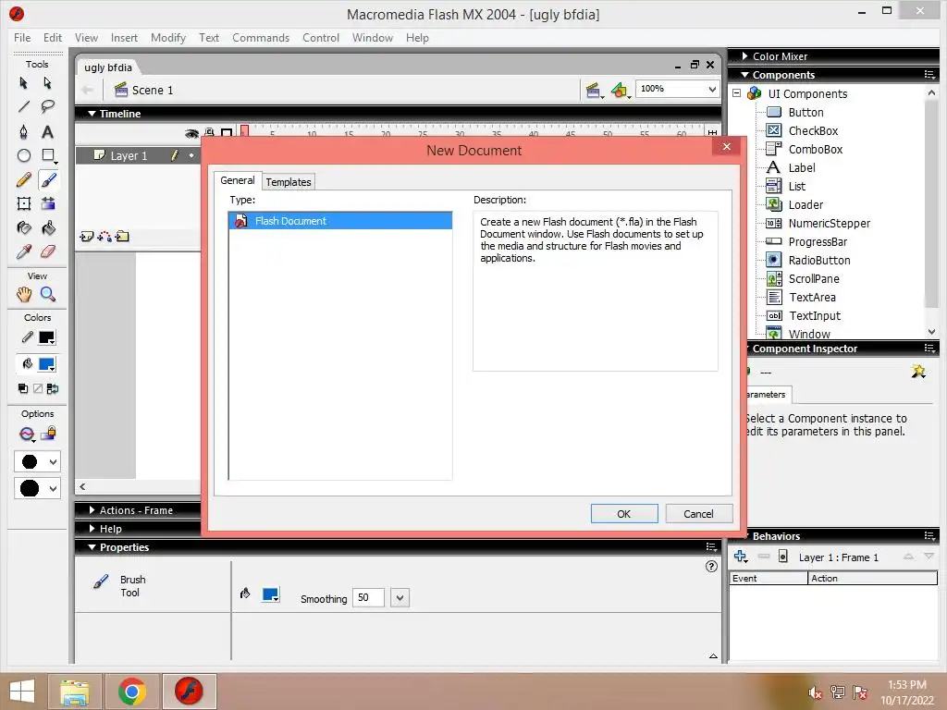The width and height of the screenshot is (947, 710).
Task: Switch to the General tab
Action: 238,180
